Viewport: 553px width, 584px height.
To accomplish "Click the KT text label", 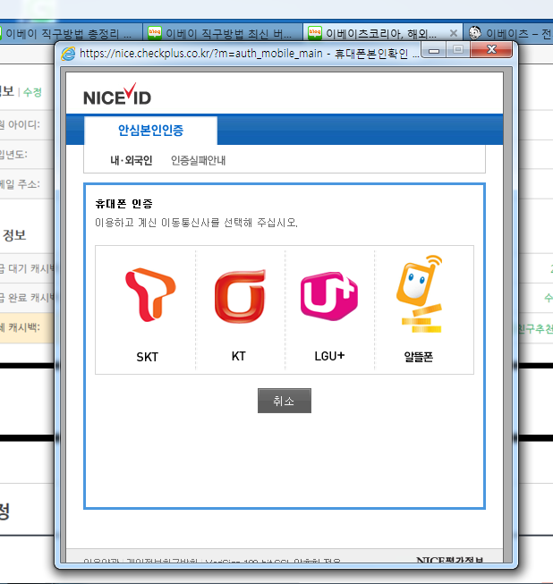I will tap(239, 356).
